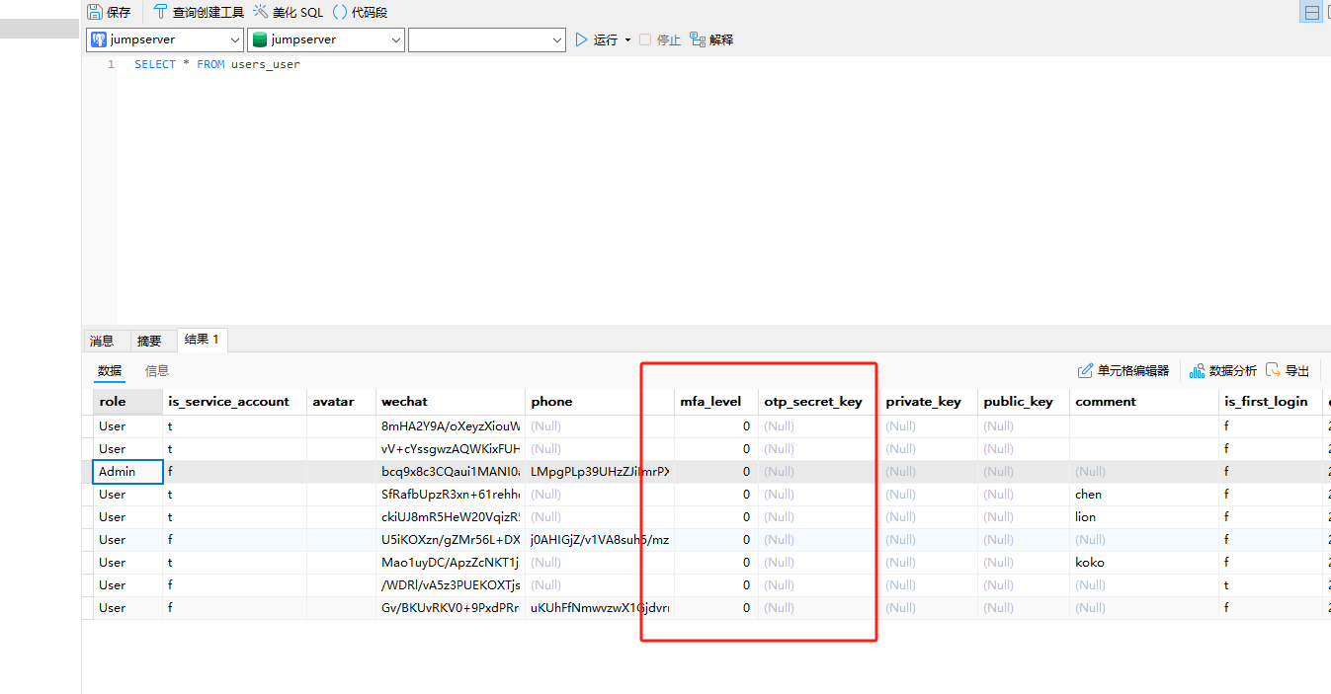Screen dimensions: 1331x694
Task: Select wechat cell starting Gv/BKUvRKV0
Action: 450,608
